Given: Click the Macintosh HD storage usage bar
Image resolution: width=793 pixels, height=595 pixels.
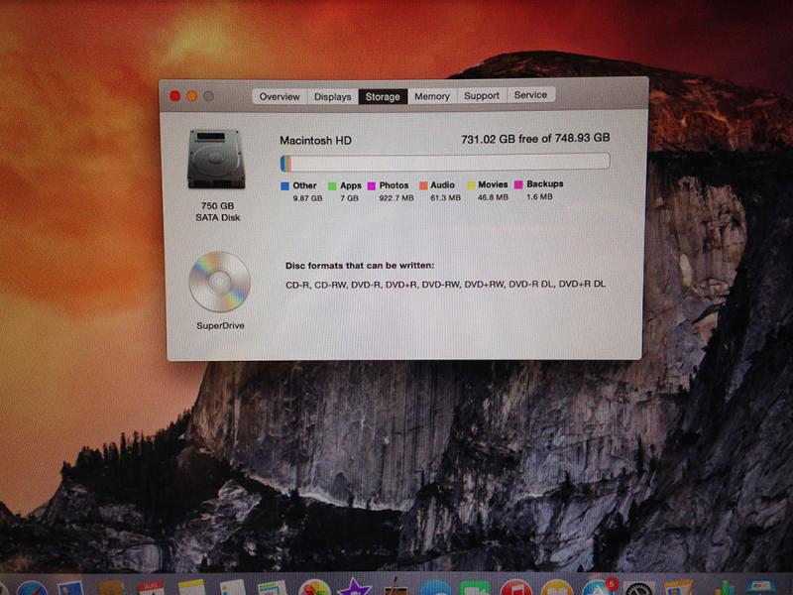Looking at the screenshot, I should (x=445, y=163).
